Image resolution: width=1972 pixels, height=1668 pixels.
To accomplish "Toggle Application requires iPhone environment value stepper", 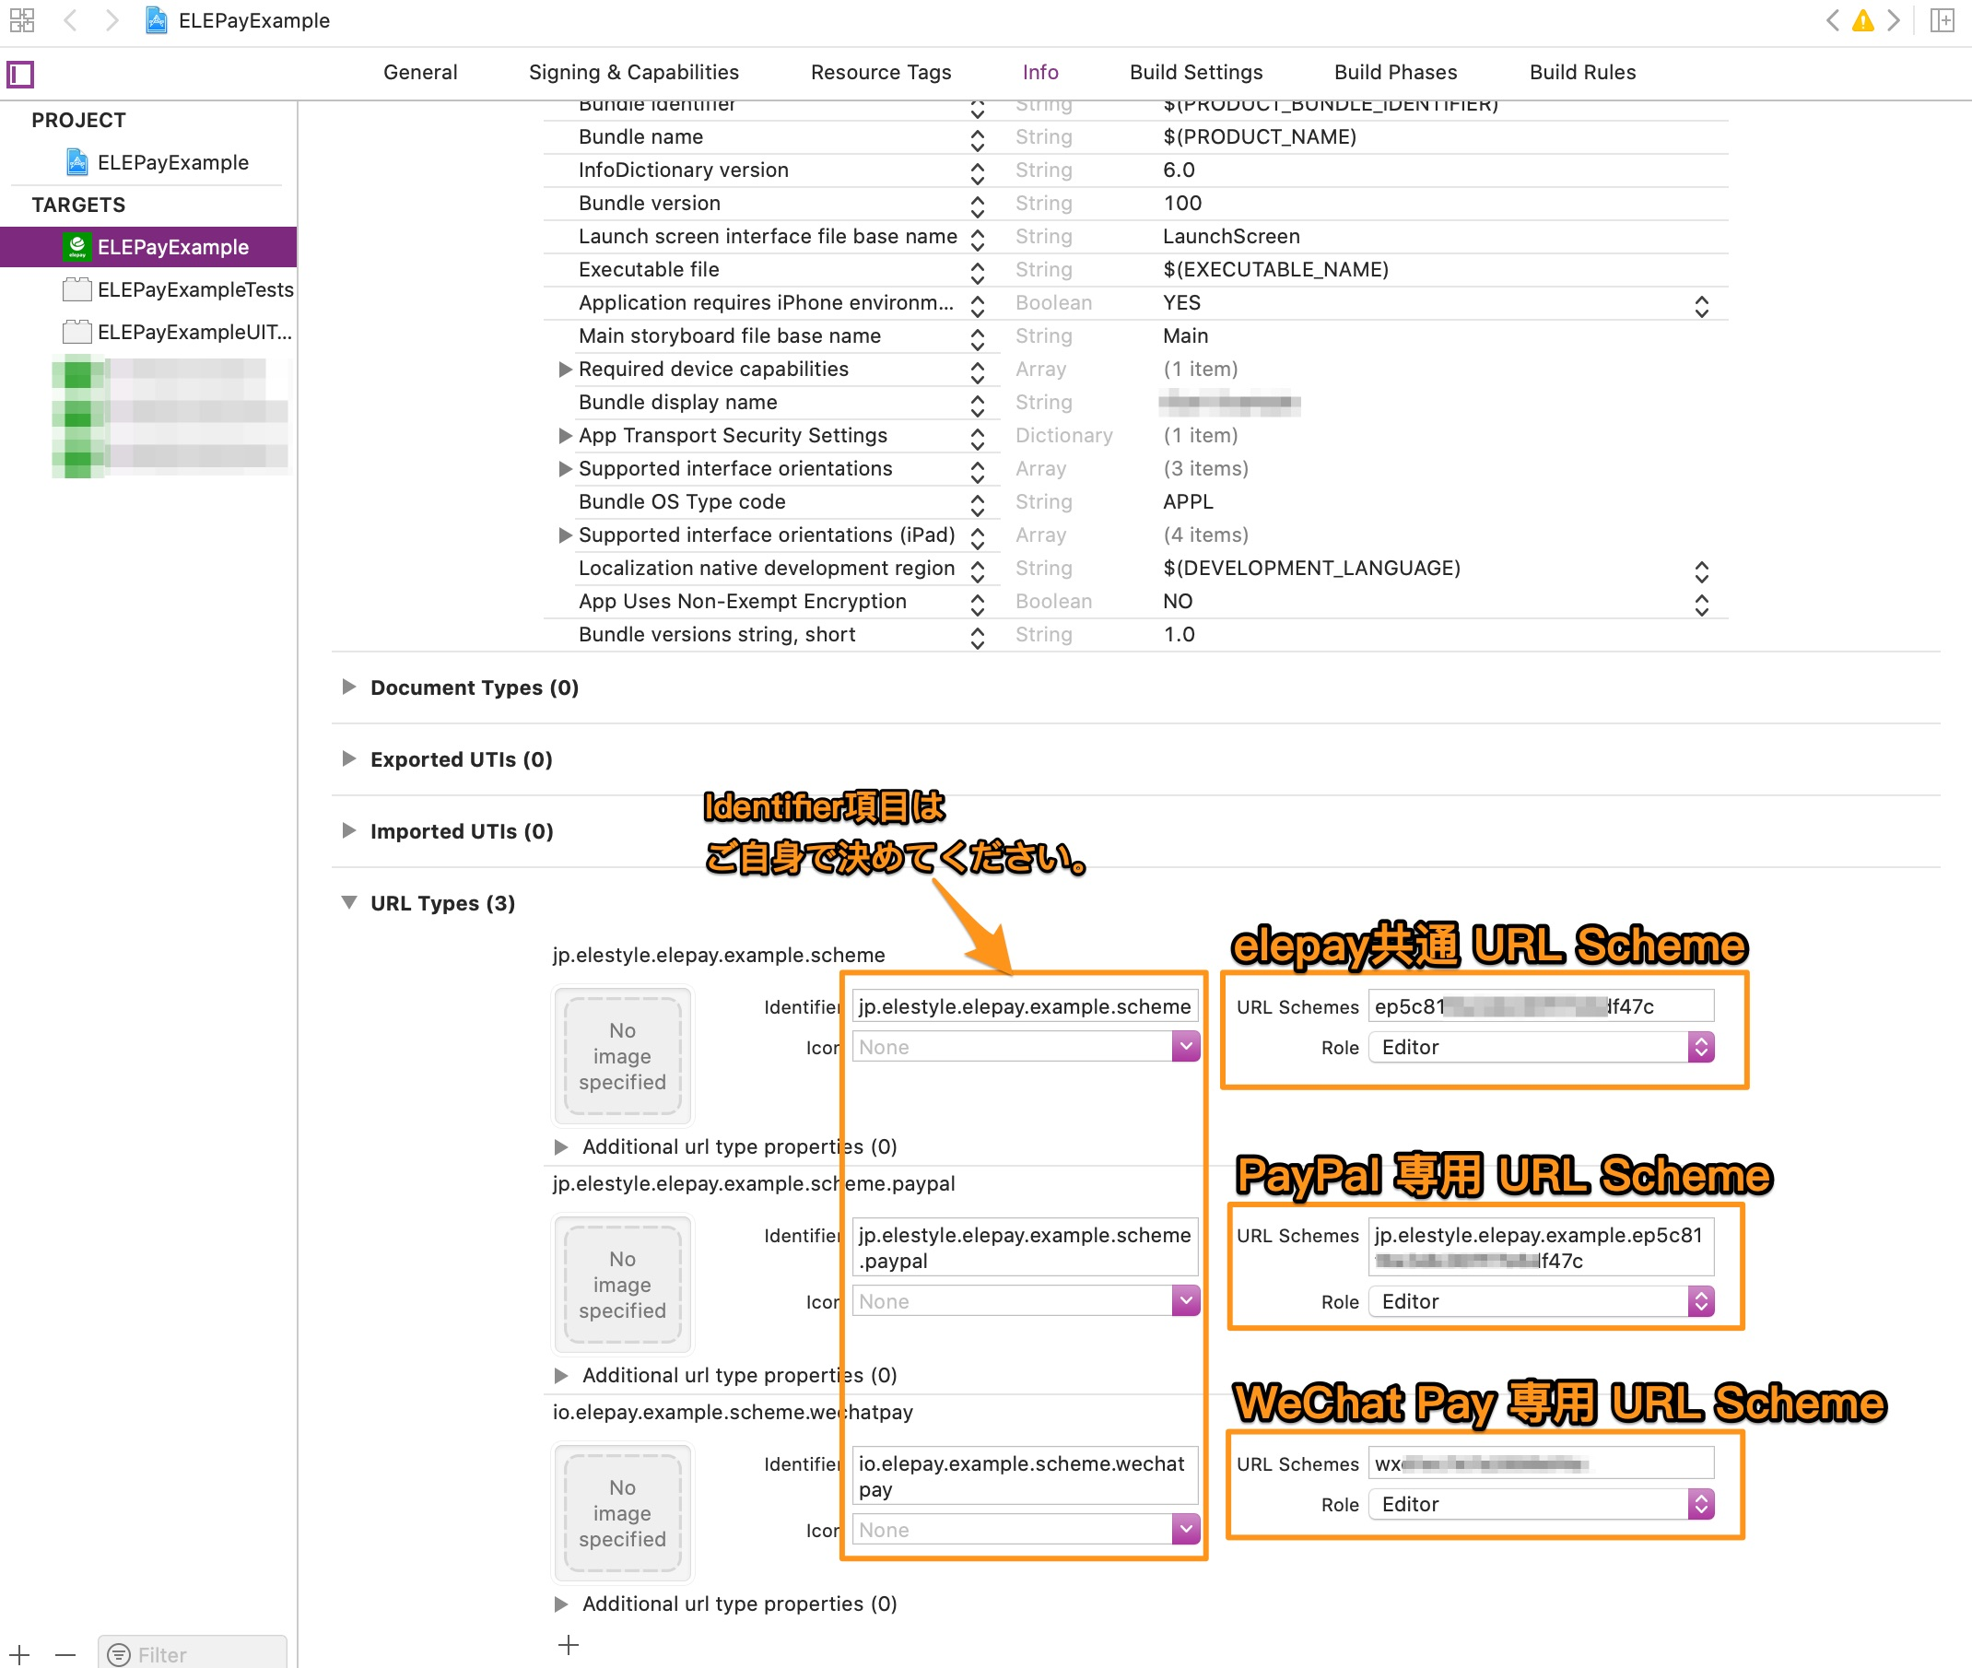I will click(x=1701, y=304).
